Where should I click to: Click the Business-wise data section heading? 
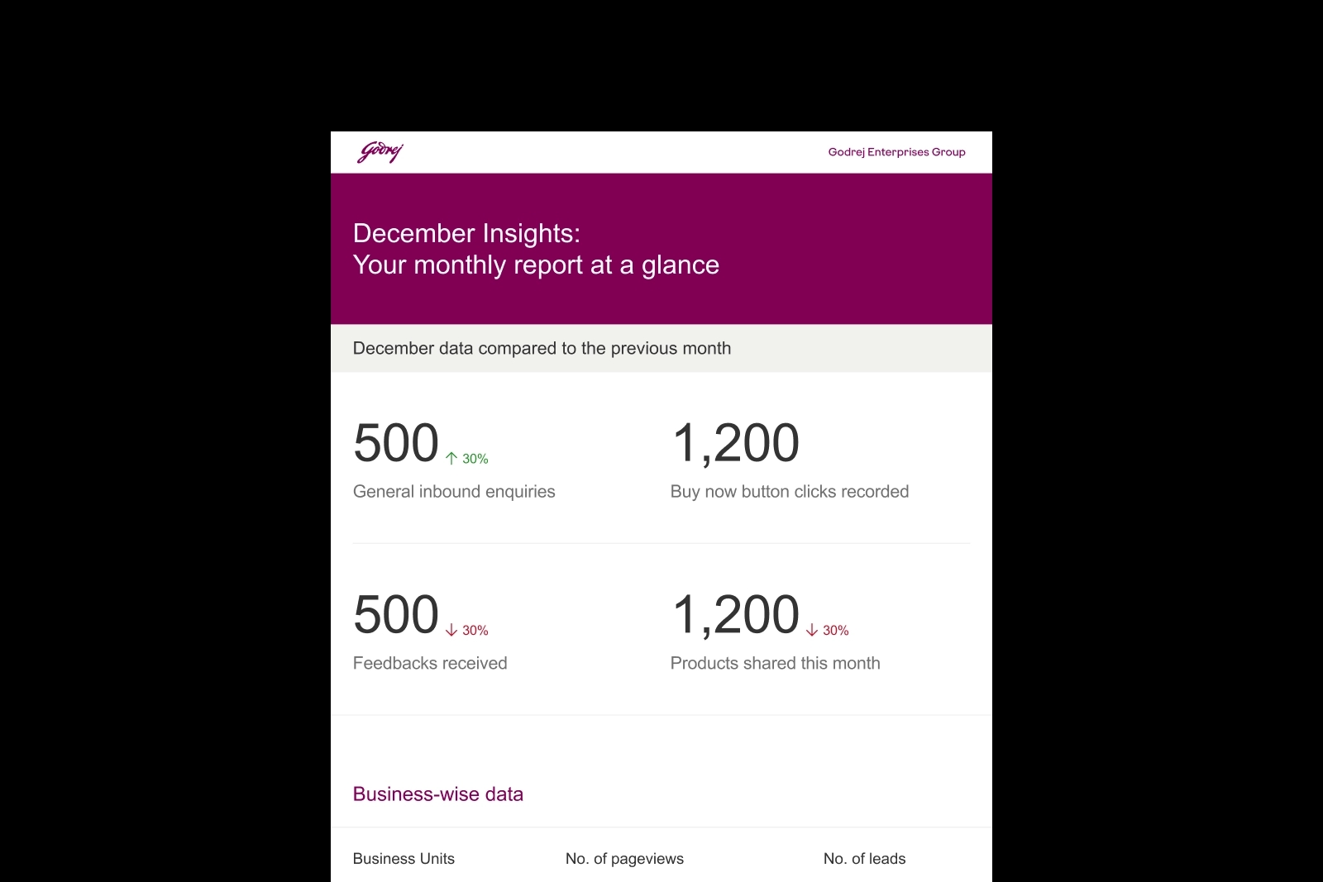pos(438,794)
